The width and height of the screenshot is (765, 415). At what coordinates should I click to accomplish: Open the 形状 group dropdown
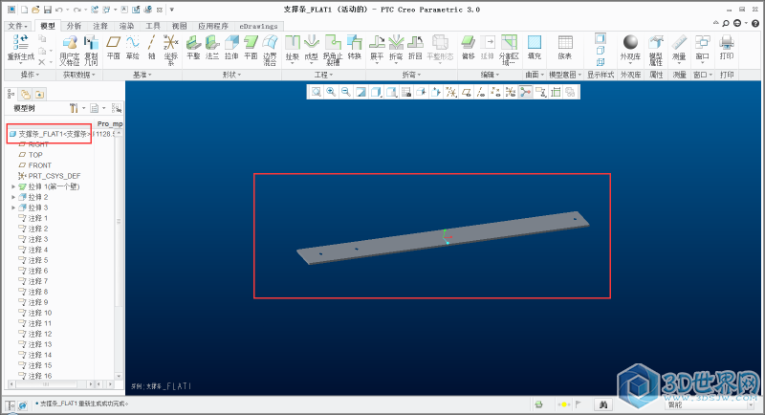pos(232,74)
